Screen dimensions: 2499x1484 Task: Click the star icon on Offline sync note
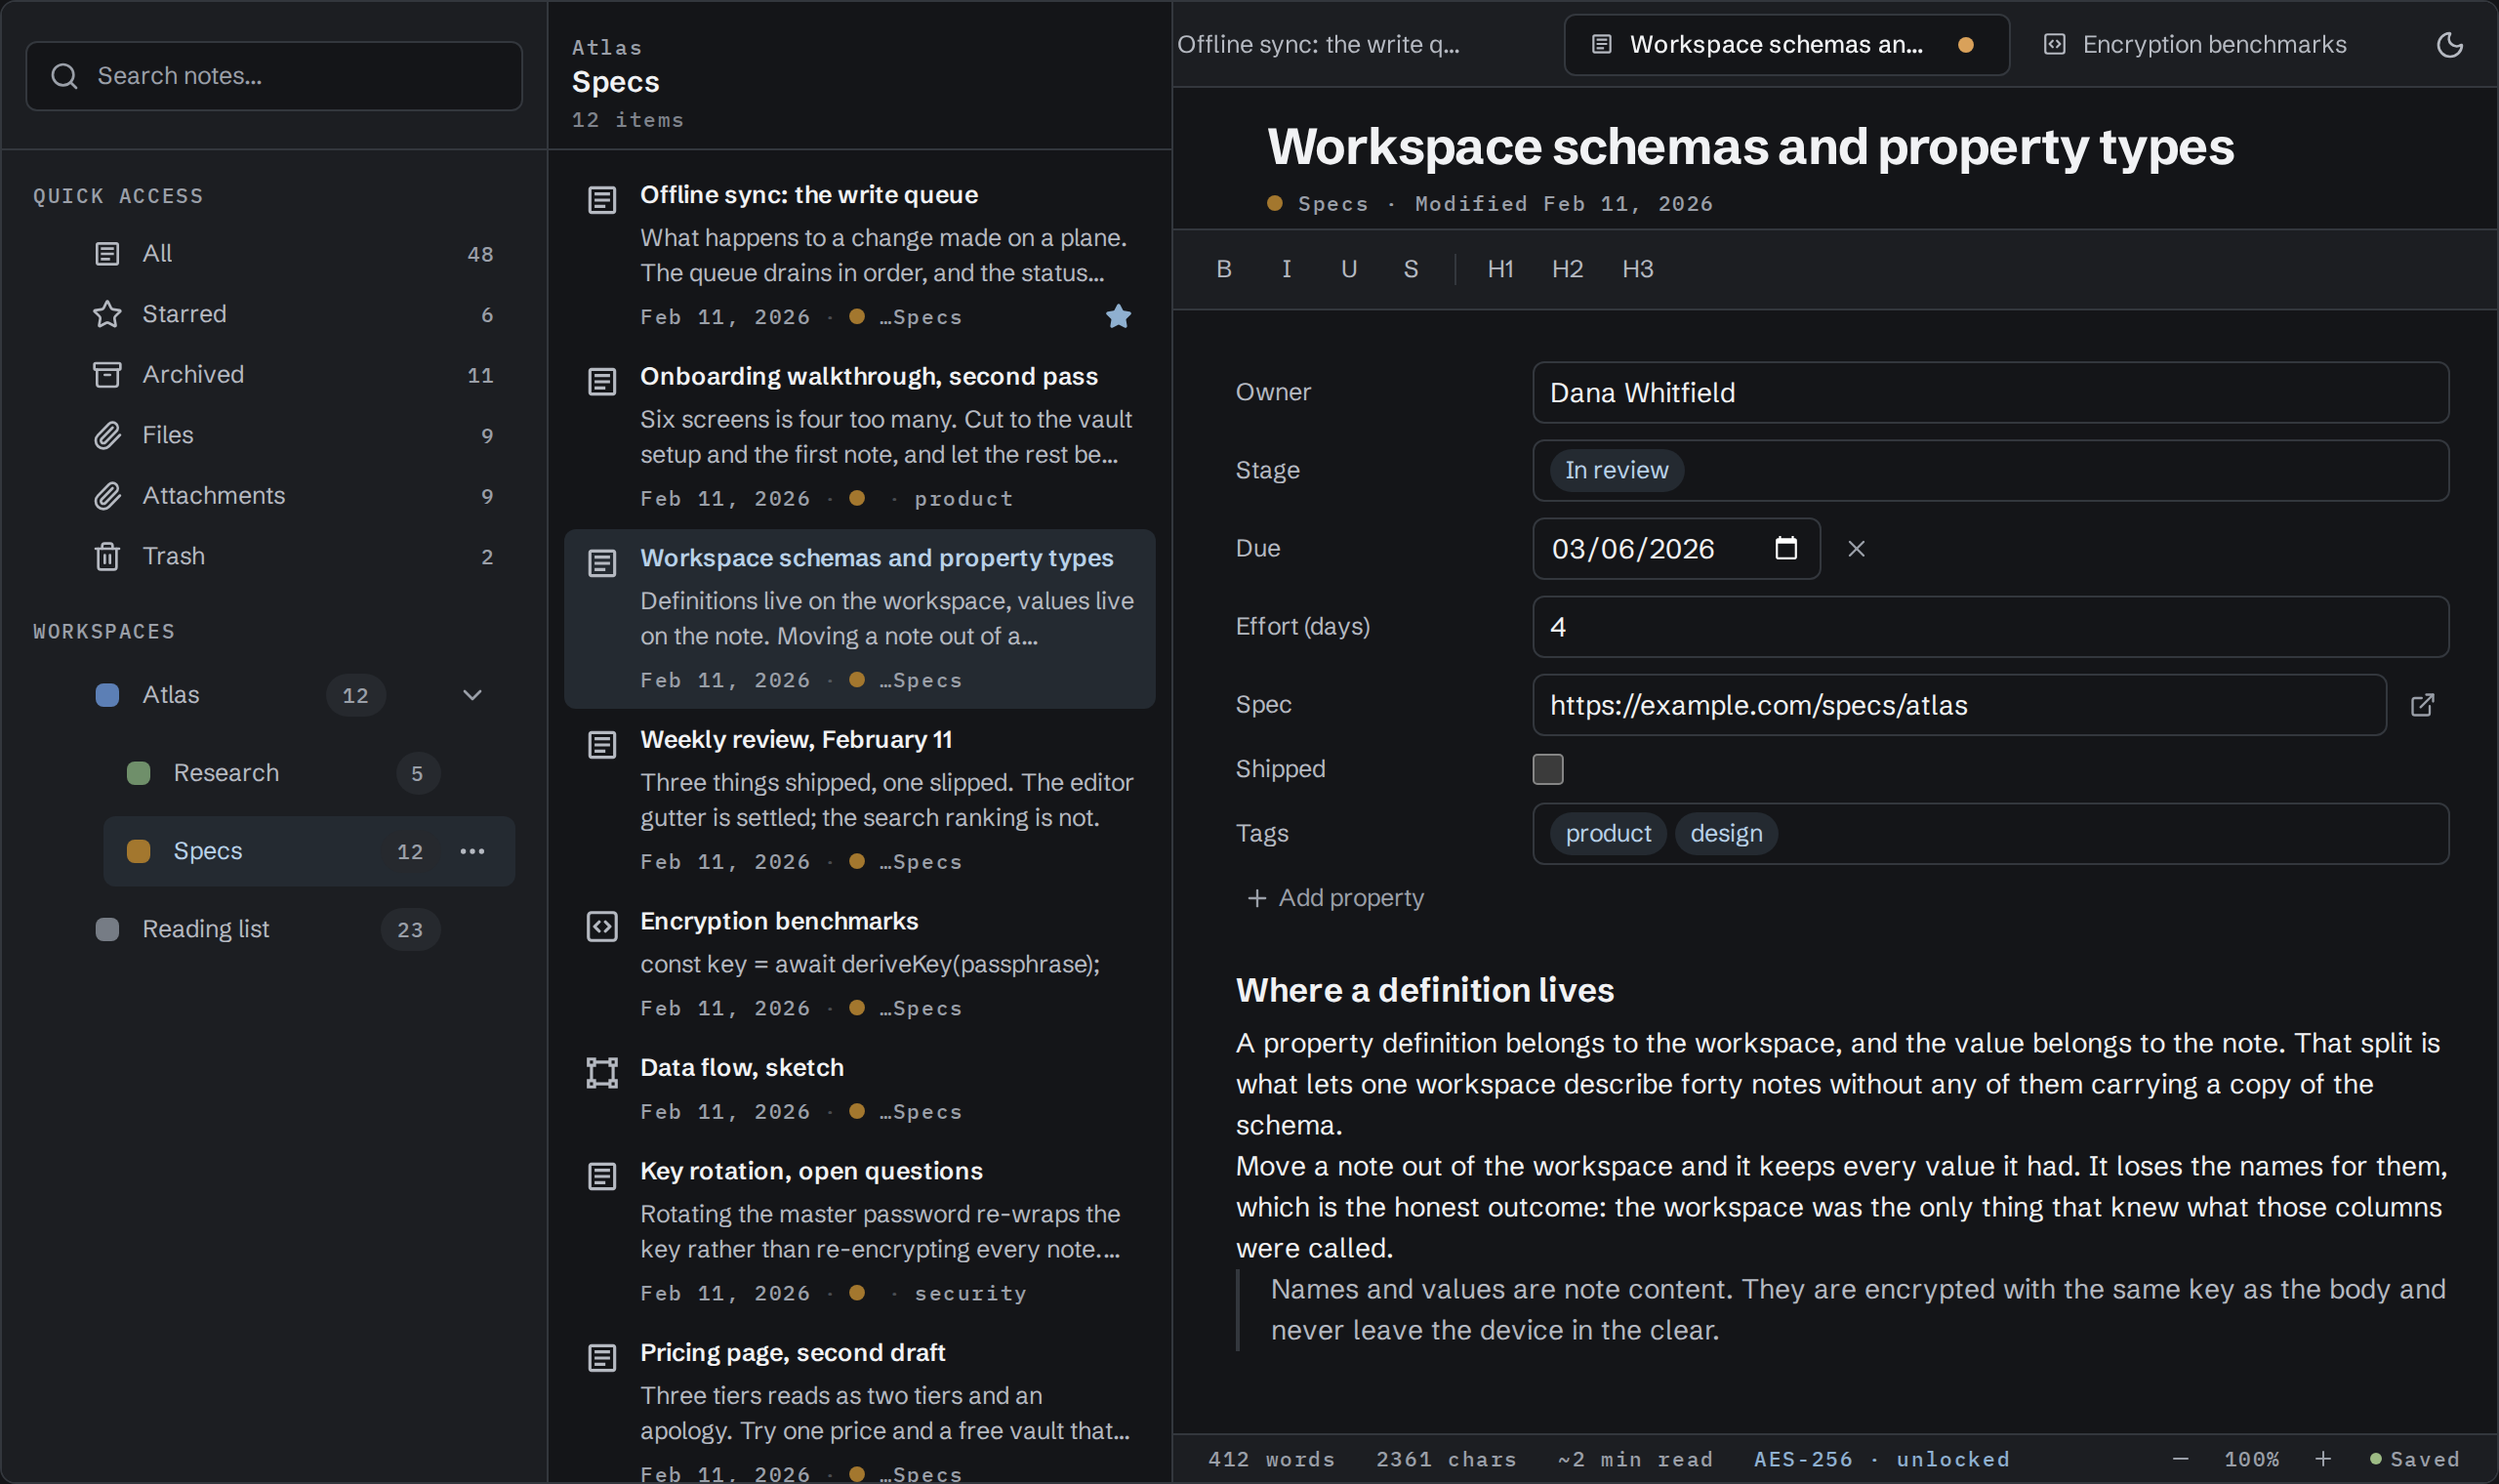tap(1119, 317)
